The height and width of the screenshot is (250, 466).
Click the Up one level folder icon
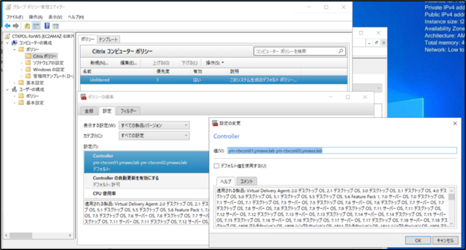pos(27,26)
